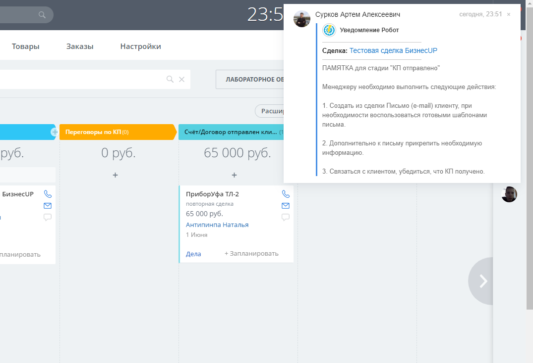Open the Настройки menu tab
This screenshot has height=363, width=533.
pyautogui.click(x=141, y=46)
